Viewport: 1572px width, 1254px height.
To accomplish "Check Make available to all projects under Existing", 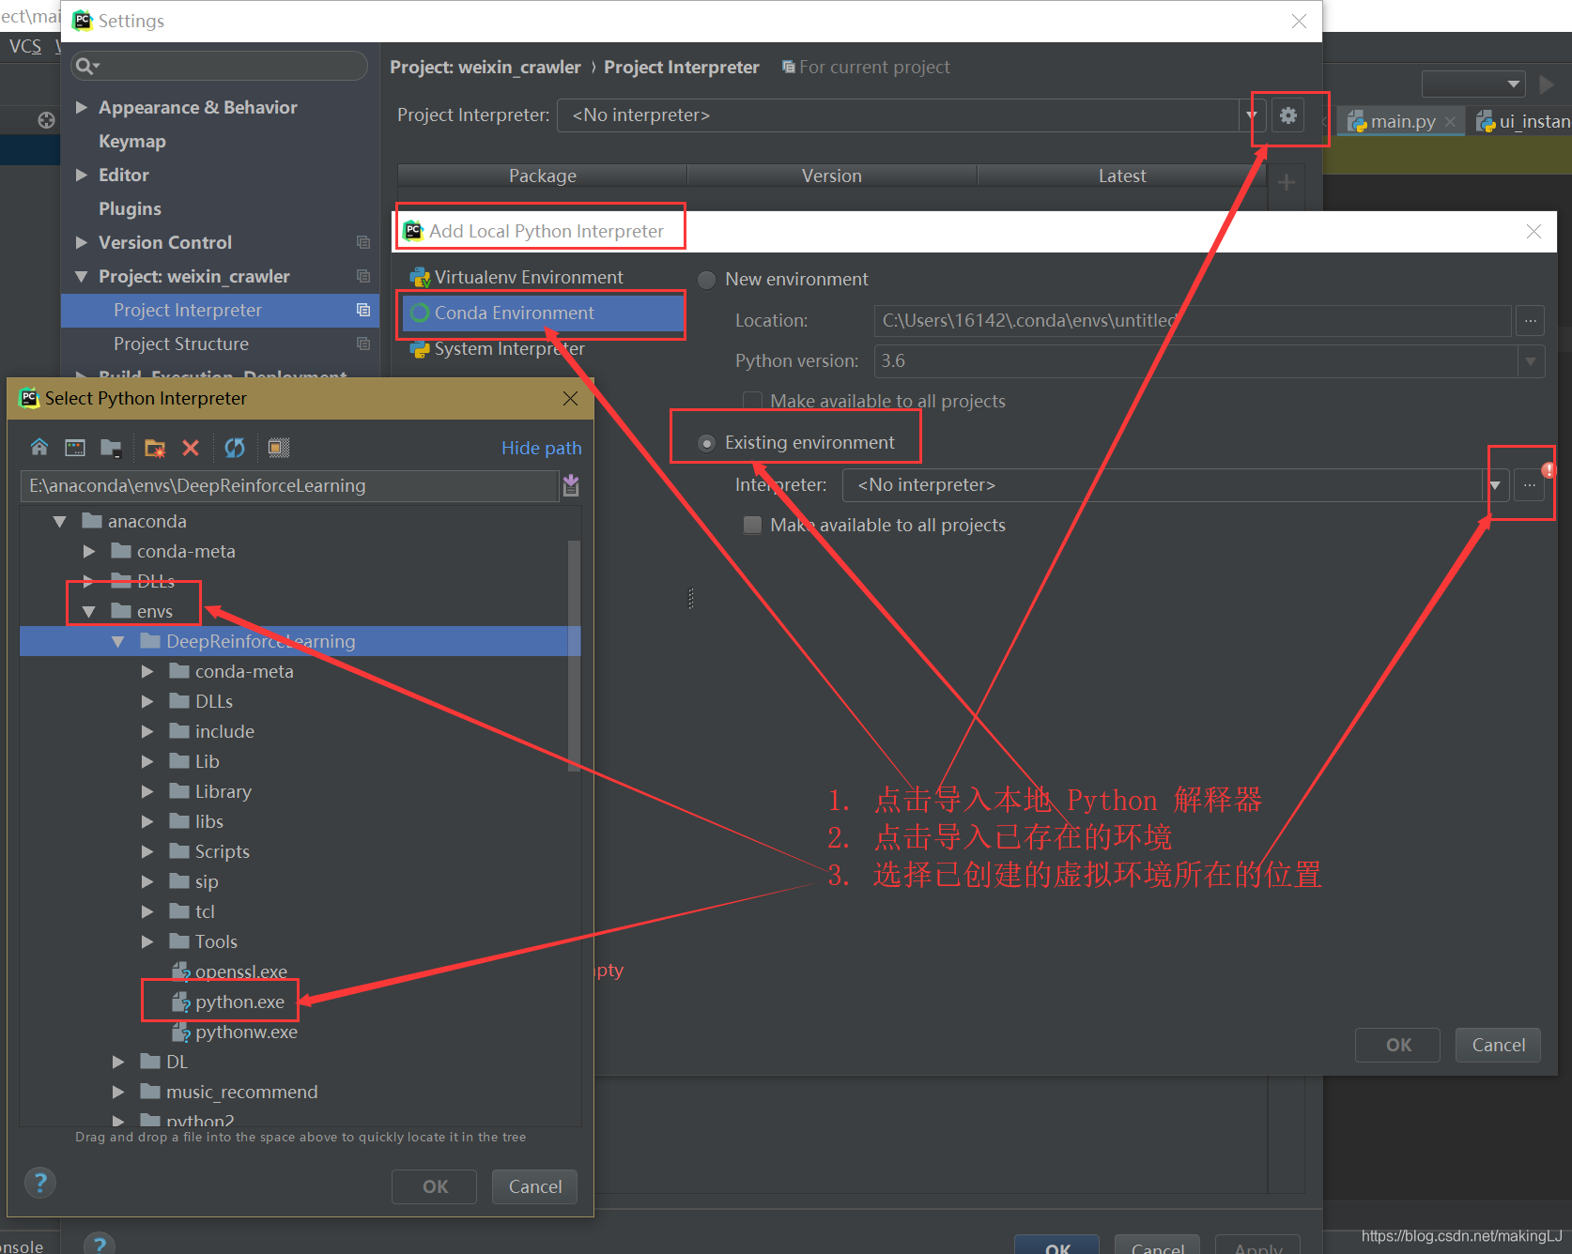I will [752, 525].
